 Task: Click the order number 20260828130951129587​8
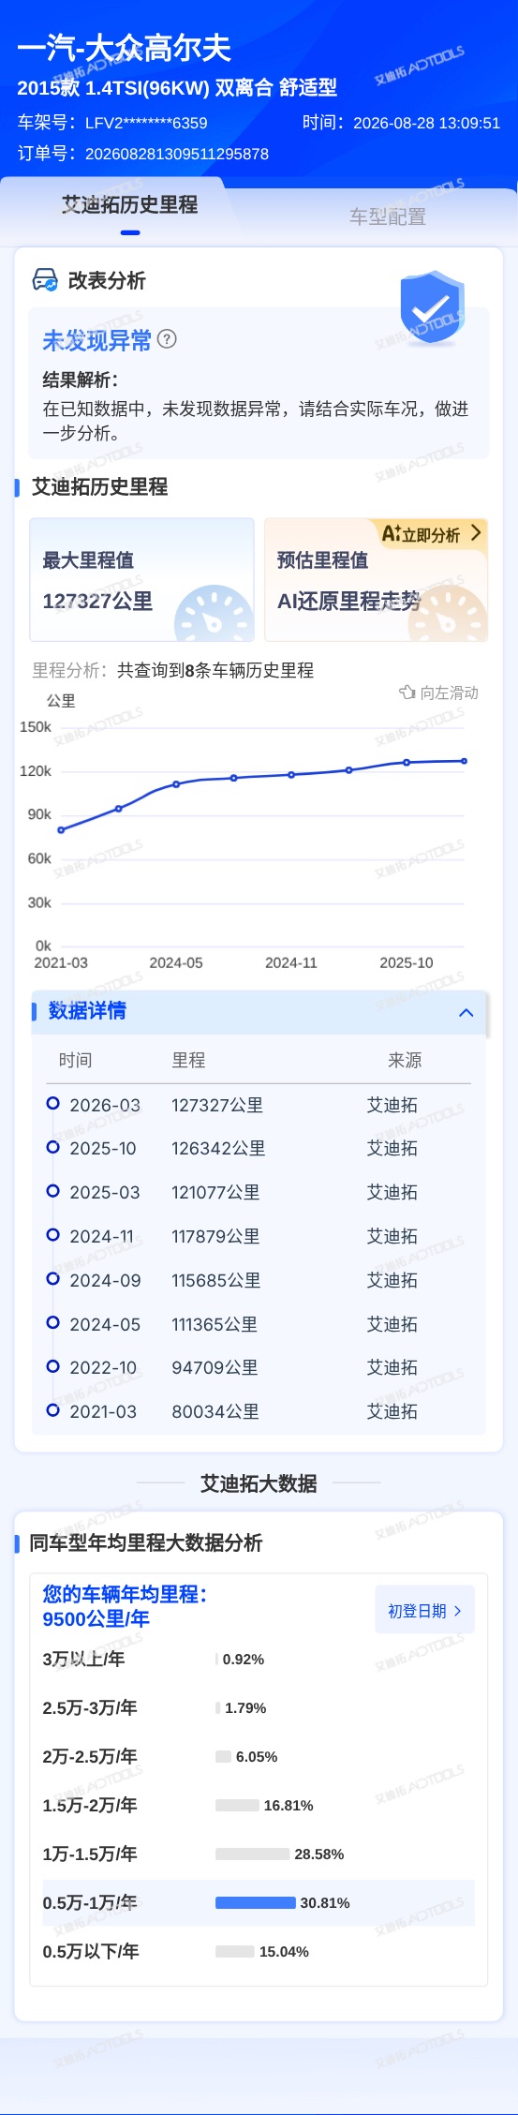tap(177, 154)
